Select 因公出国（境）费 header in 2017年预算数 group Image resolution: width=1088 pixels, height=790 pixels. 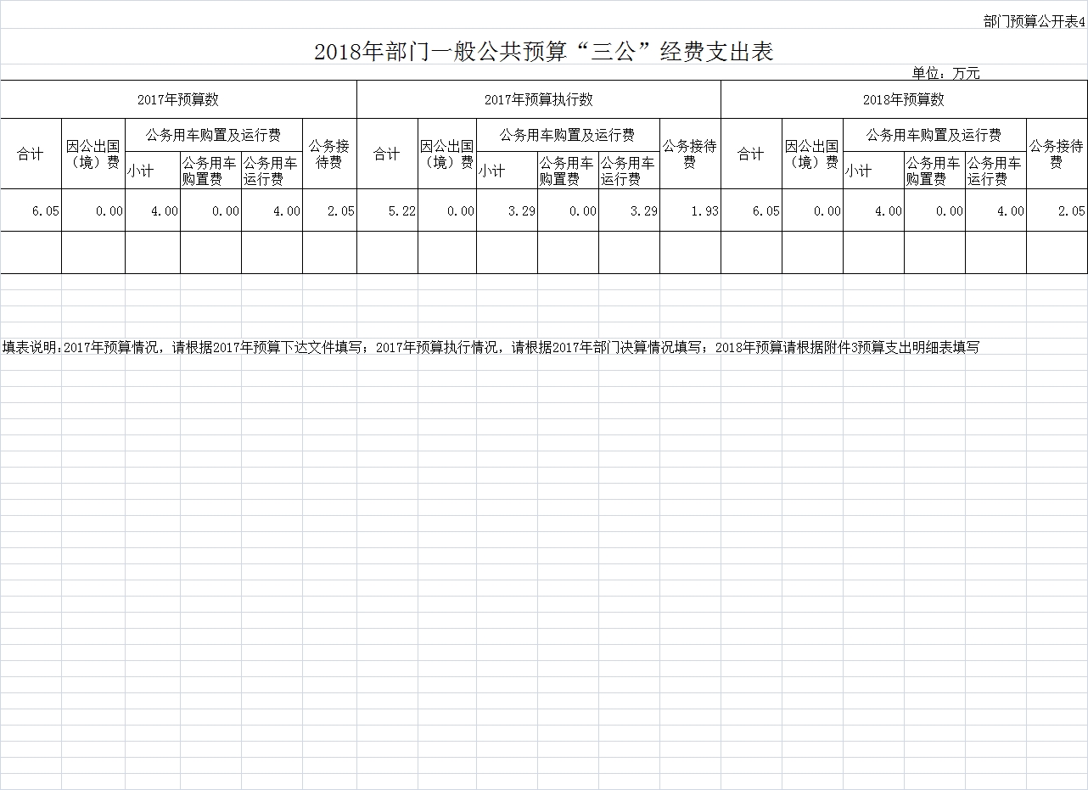pos(93,154)
